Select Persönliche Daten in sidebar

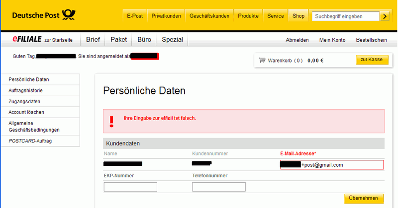41,79
